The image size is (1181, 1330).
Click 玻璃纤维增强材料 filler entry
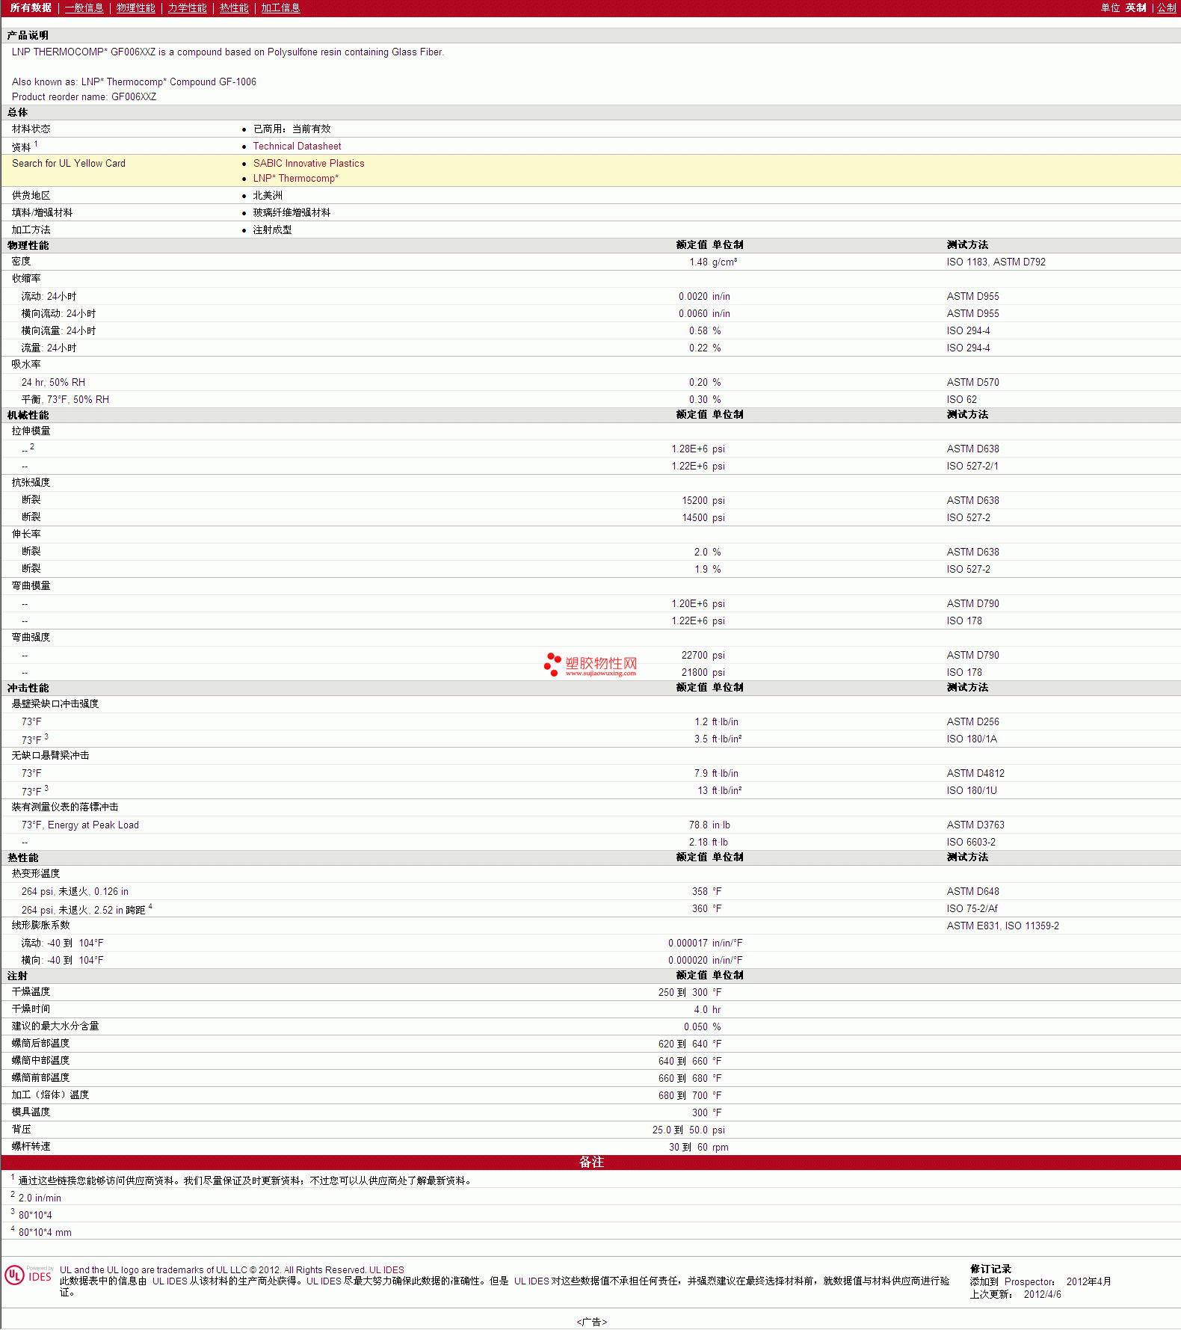[x=292, y=213]
